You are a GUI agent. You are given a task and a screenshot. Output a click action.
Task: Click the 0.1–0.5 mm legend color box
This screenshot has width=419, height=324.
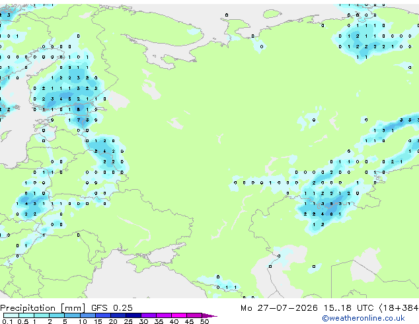tap(11, 315)
